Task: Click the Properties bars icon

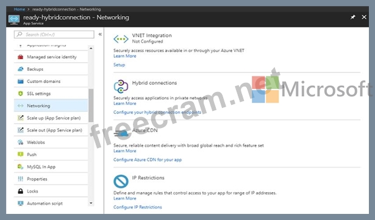Action: click(21, 179)
